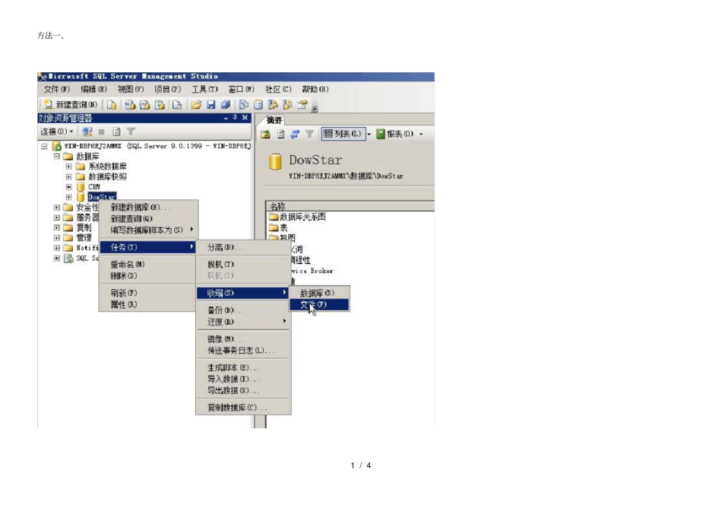The width and height of the screenshot is (722, 511).
Task: Expand the 数据库快照 folder
Action: [68, 176]
